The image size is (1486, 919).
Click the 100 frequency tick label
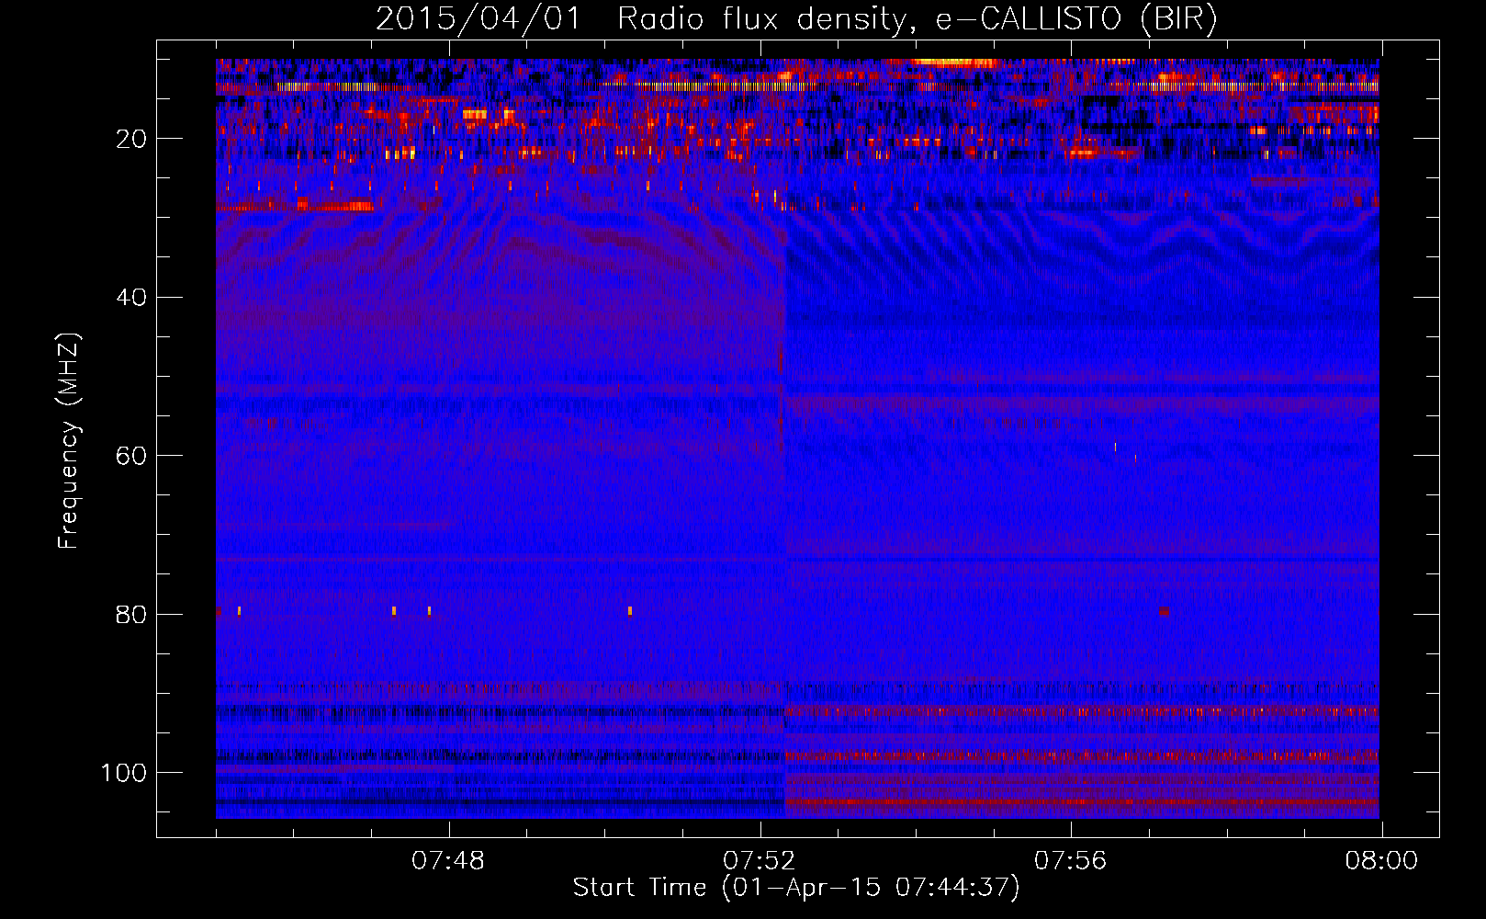point(124,773)
